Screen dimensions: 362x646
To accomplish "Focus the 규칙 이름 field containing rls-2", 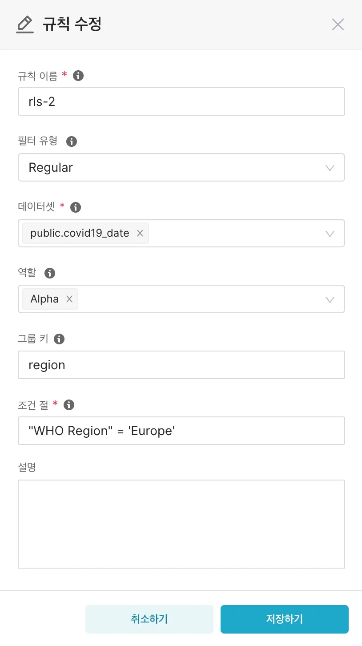I will (181, 101).
